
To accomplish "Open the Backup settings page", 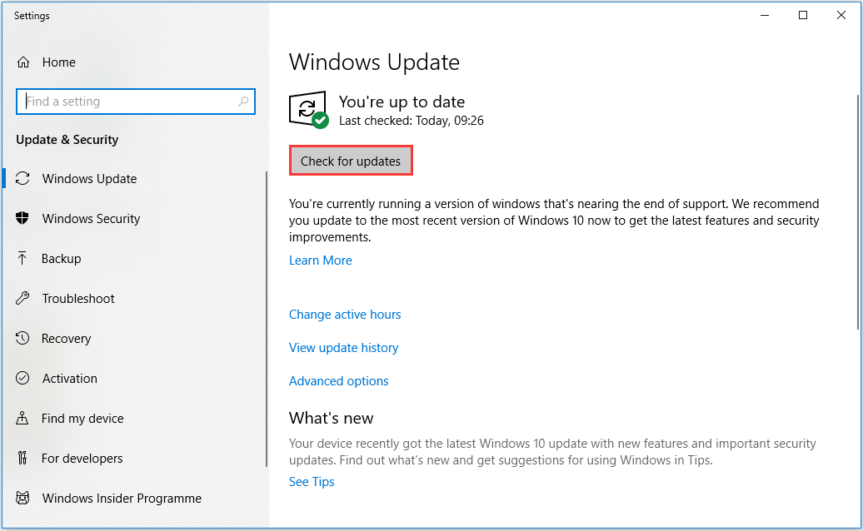I will [x=61, y=258].
